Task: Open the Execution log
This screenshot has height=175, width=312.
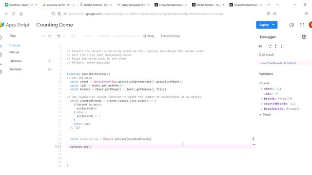Action: pos(170,36)
